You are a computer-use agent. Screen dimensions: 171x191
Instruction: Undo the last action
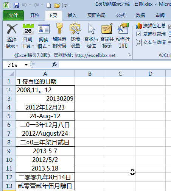click(x=25, y=5)
